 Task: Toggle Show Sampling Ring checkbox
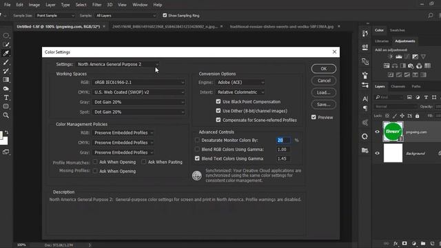tap(165, 15)
